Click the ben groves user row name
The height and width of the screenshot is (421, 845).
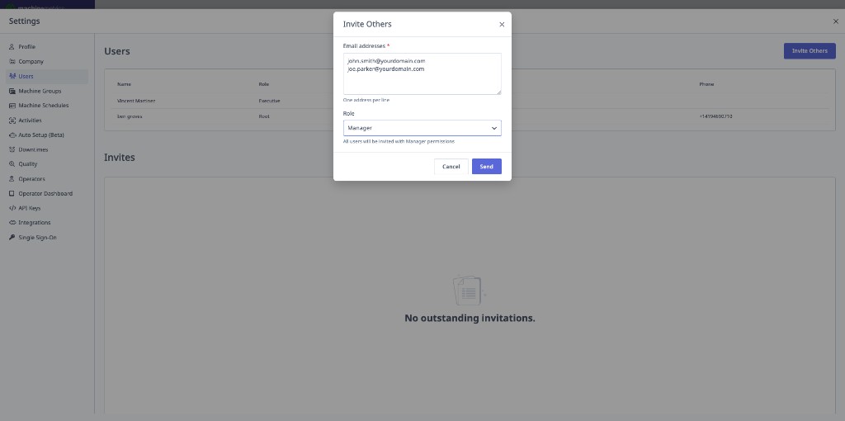(130, 116)
